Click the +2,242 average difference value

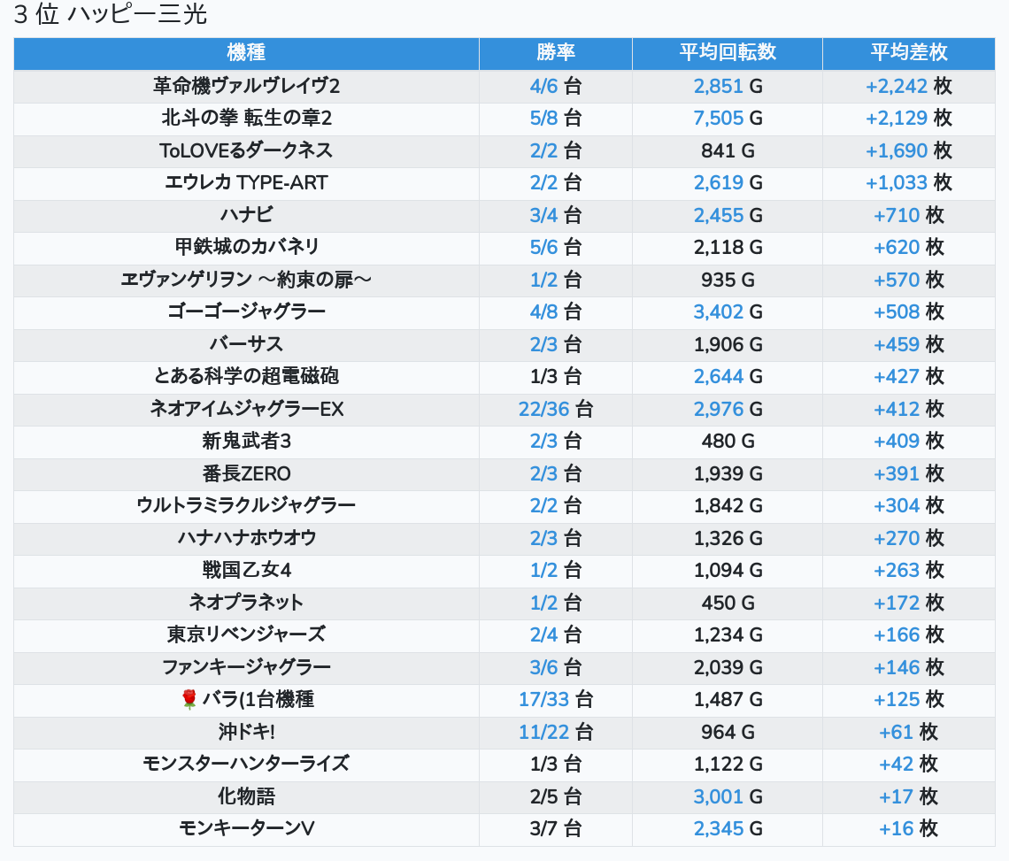point(896,86)
